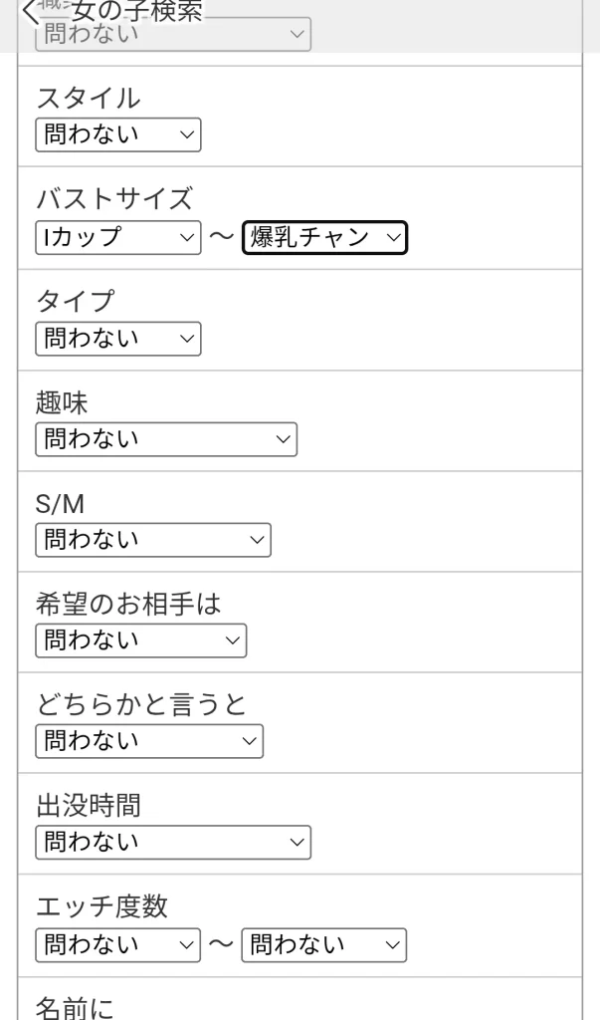Open the どちらかと言うと dropdown
The image size is (600, 1020).
coord(149,741)
